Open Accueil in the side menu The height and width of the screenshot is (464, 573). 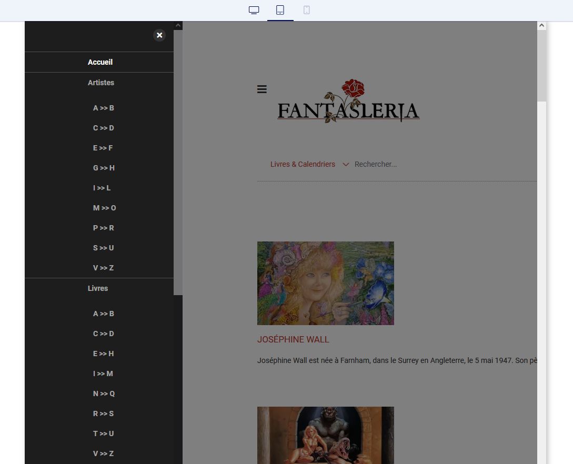(100, 62)
